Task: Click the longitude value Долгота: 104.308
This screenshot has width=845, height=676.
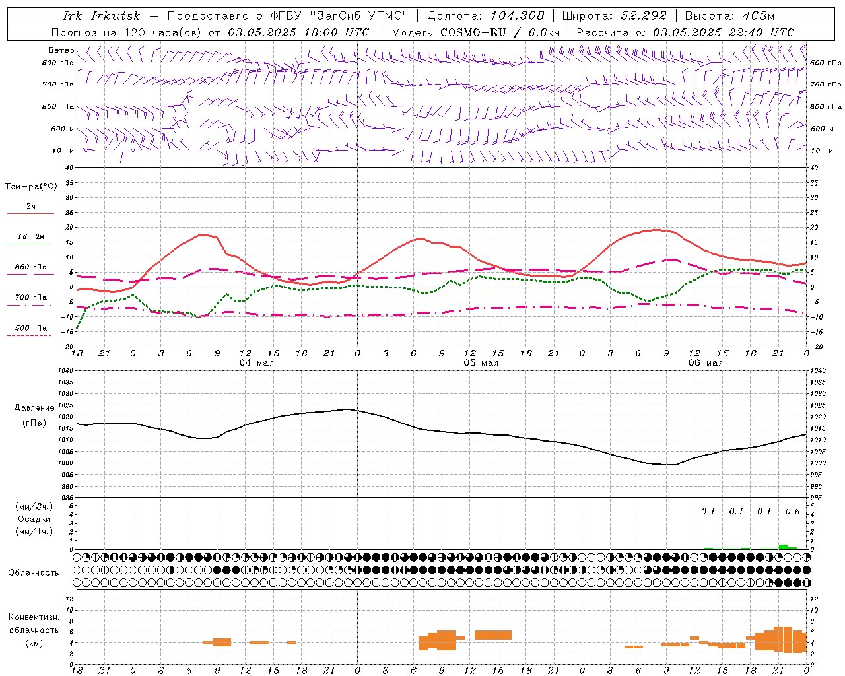Action: 486,16
